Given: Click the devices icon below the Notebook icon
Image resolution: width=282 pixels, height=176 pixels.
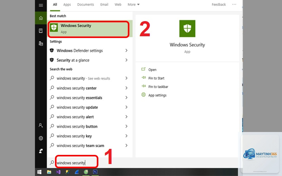Looking at the screenshot, I should point(41,43).
